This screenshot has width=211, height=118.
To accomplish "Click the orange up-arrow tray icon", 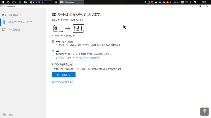I will click(x=167, y=2).
